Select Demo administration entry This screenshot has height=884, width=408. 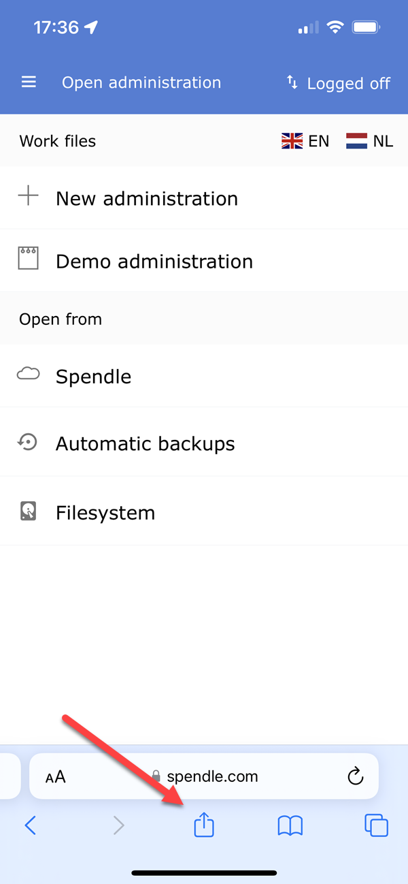(x=204, y=261)
